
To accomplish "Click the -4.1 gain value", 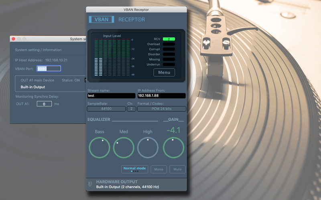I will pyautogui.click(x=173, y=130).
